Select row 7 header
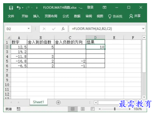The width and height of the screenshot is (154, 113). pos(7,70)
